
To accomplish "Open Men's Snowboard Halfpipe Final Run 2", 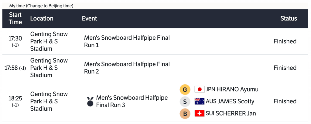I will pyautogui.click(x=127, y=68).
